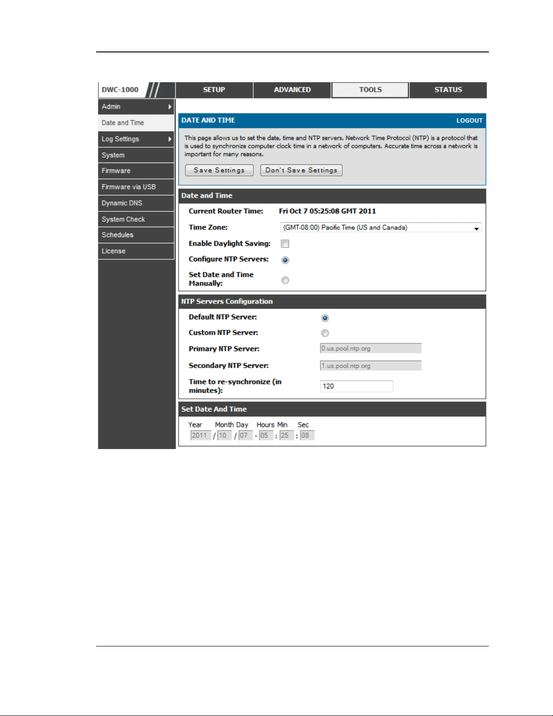
Task: Focus the re-synchronize minutes field
Action: point(357,386)
